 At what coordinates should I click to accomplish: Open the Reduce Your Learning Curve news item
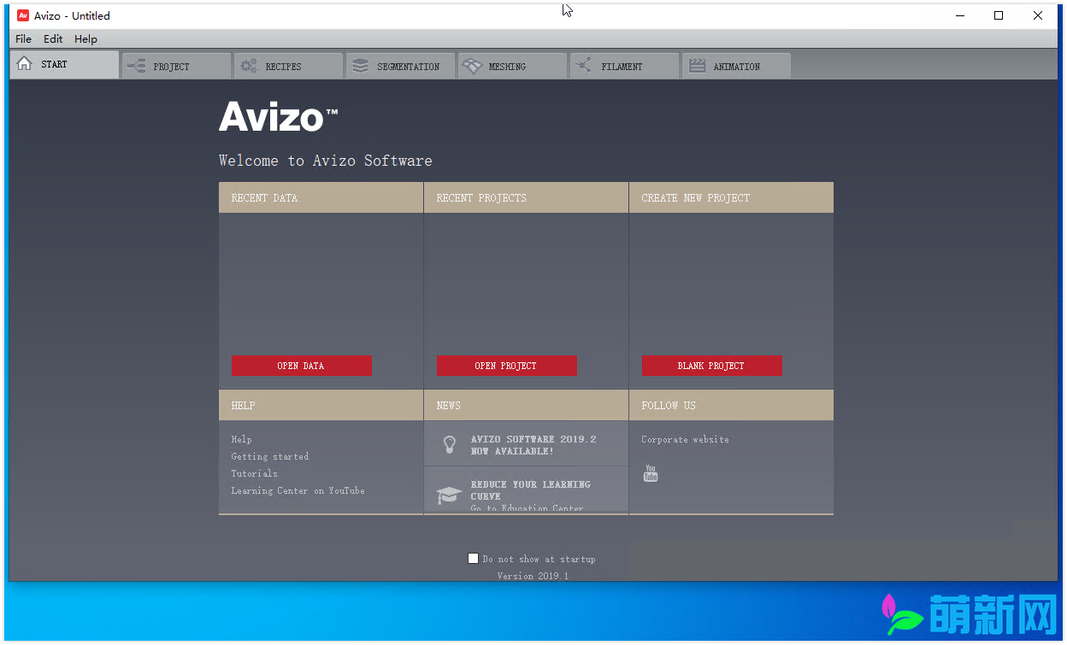coord(527,490)
